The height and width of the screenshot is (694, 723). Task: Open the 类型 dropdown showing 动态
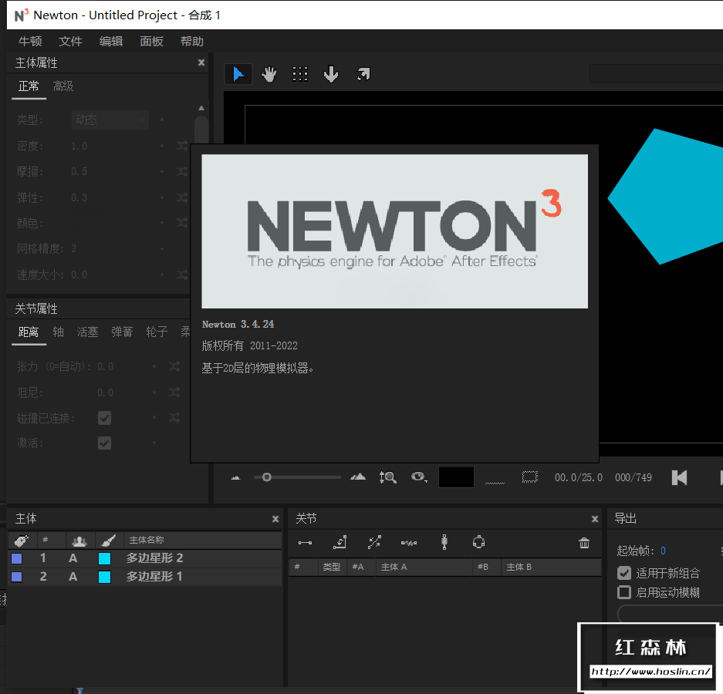coord(110,120)
